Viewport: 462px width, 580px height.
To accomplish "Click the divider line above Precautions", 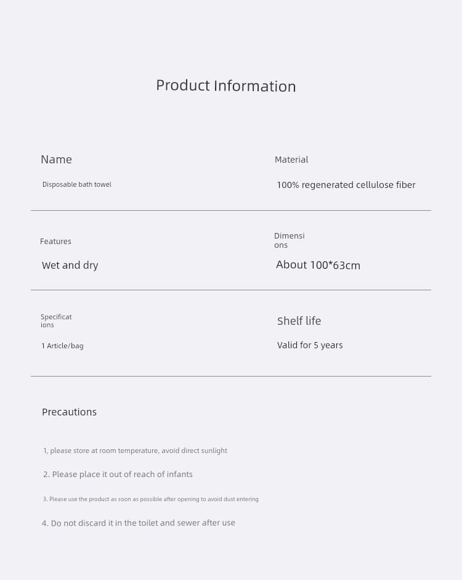I will coord(231,376).
